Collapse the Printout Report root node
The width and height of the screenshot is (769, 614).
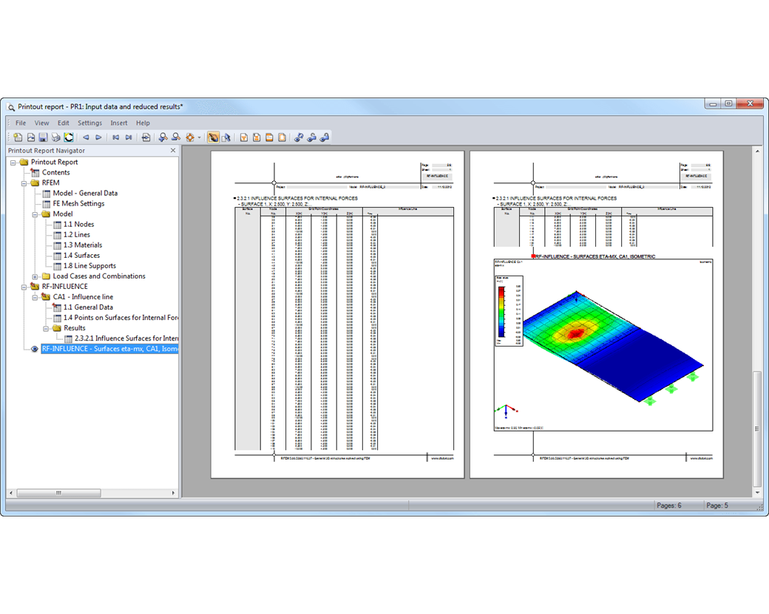coord(13,163)
